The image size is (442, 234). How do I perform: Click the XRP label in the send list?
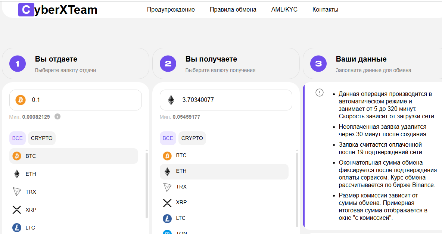click(31, 210)
